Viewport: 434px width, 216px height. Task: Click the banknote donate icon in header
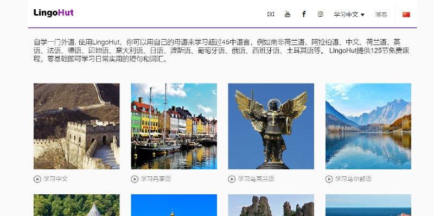[x=271, y=14]
